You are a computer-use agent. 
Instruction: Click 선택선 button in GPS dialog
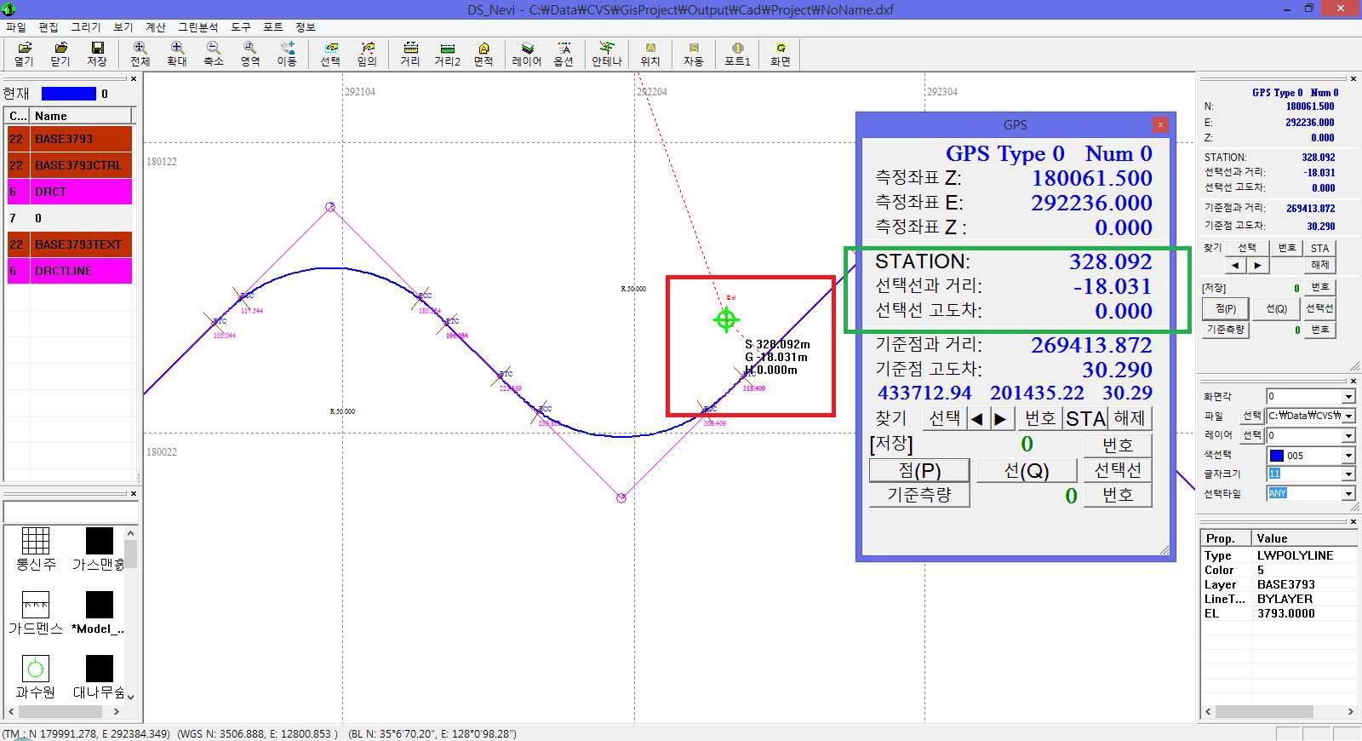1118,470
